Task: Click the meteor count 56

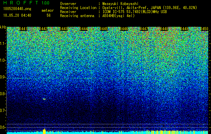Action: pyautogui.click(x=49, y=15)
